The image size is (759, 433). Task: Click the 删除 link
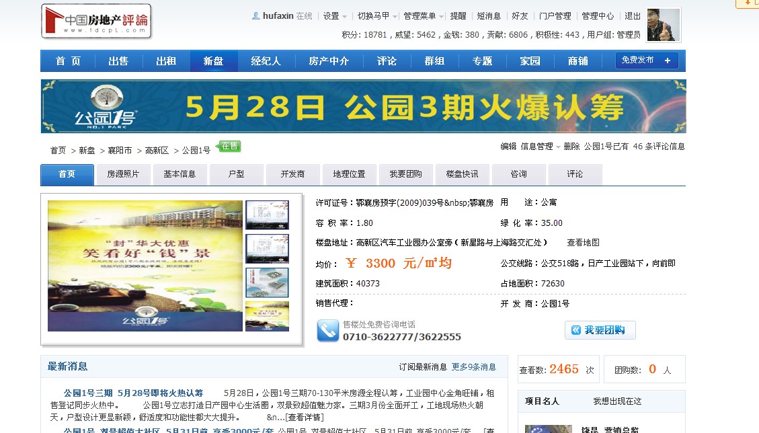pyautogui.click(x=571, y=147)
